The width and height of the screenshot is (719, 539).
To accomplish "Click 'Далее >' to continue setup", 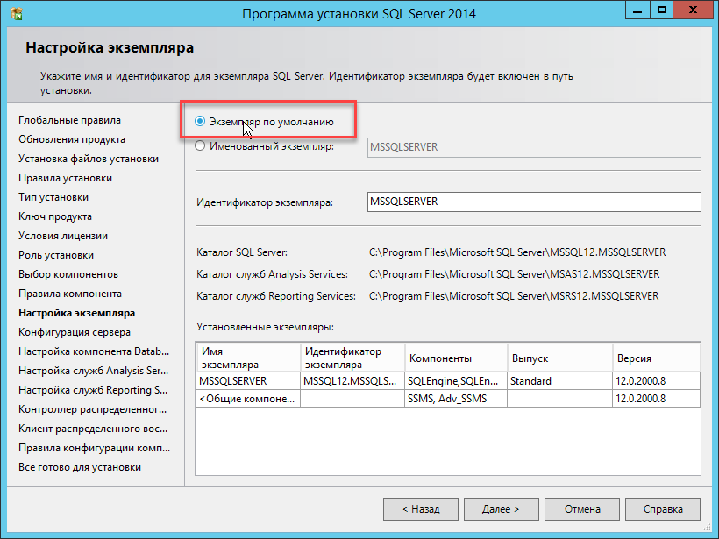I will [501, 509].
